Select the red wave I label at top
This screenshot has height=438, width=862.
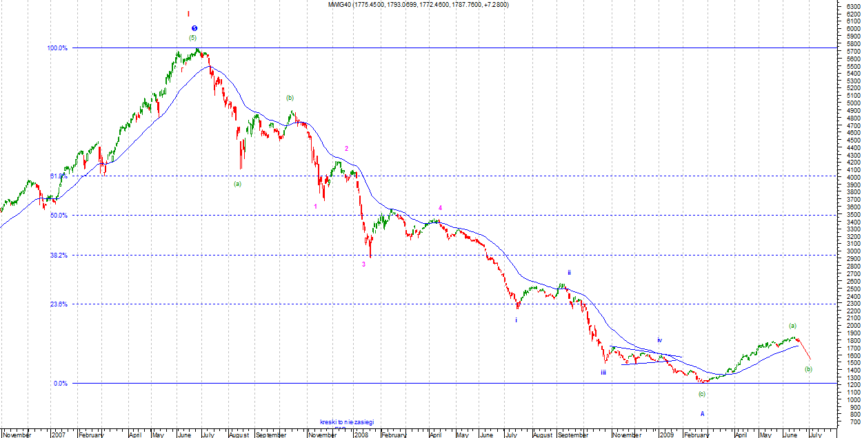tap(188, 14)
